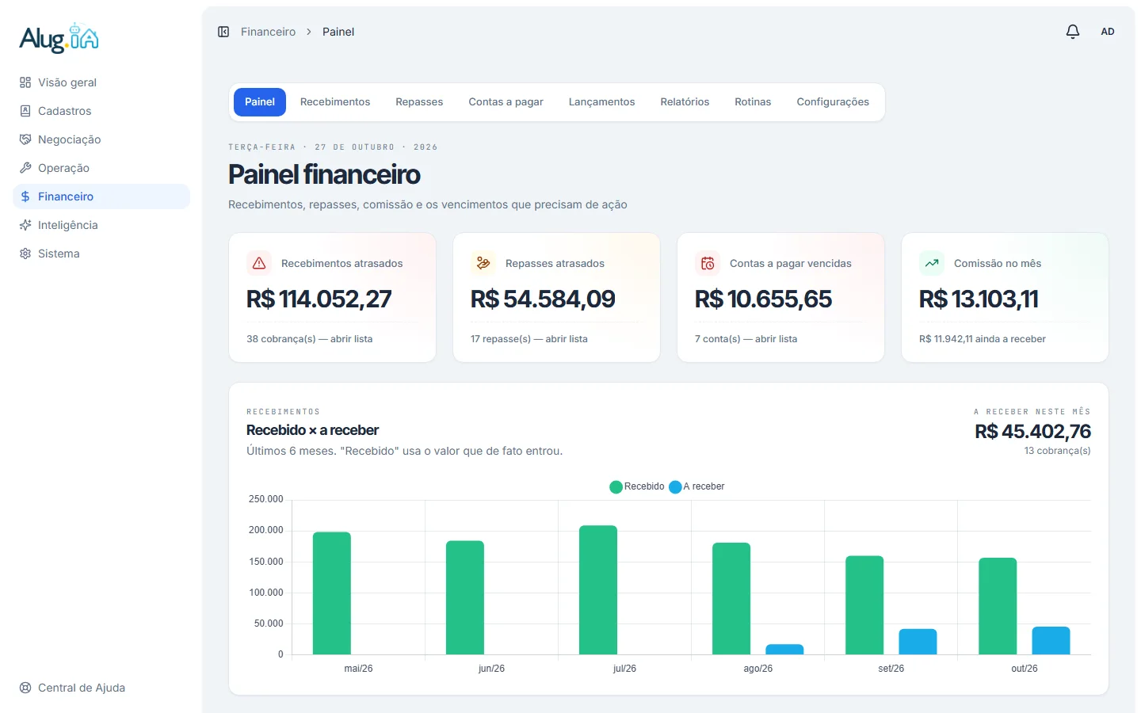
Task: Click the Inteligência sparkle icon
Action: pyautogui.click(x=25, y=225)
